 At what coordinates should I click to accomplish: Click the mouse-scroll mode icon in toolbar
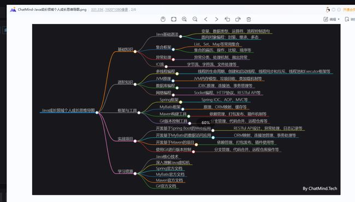pos(163,19)
